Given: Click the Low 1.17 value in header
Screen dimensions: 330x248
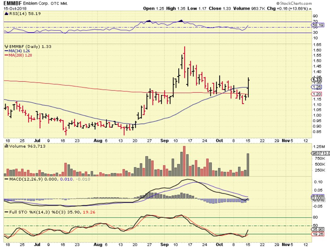Looking at the screenshot, I should [x=197, y=8].
